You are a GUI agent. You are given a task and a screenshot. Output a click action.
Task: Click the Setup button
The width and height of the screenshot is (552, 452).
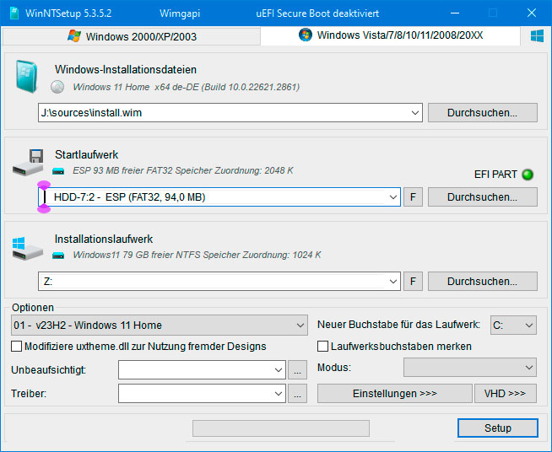point(498,428)
